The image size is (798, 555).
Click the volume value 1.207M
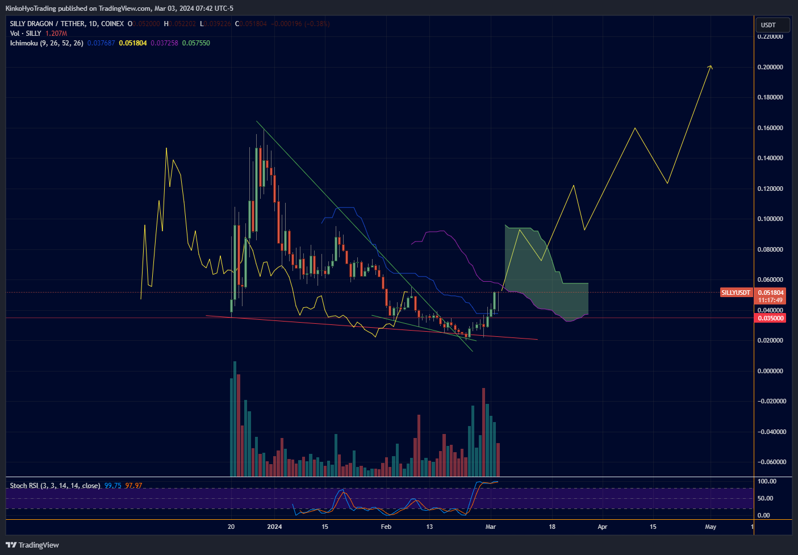pos(56,34)
